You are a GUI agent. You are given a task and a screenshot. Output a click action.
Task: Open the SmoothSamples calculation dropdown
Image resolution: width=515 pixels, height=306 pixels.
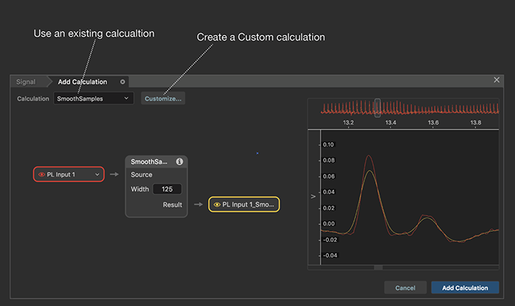tap(93, 99)
